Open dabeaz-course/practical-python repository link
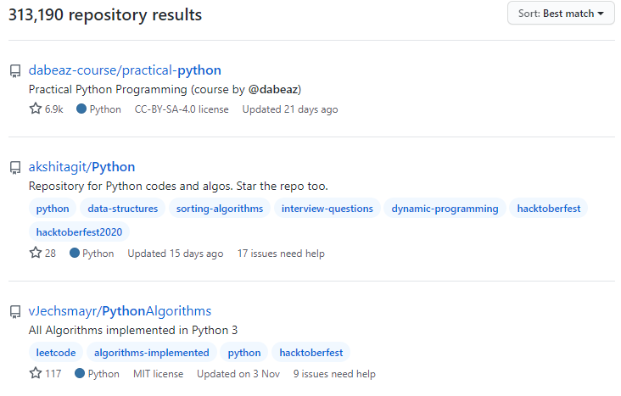The width and height of the screenshot is (621, 396). [125, 70]
